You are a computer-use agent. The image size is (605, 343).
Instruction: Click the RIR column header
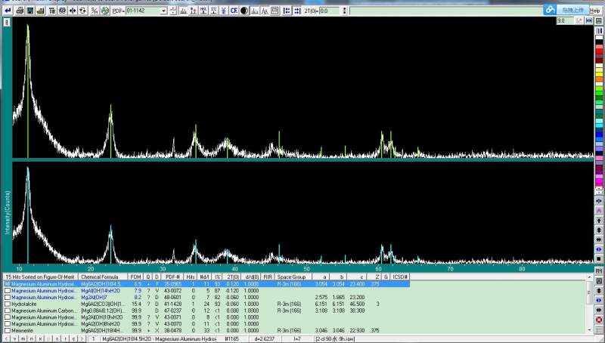[x=268, y=277]
